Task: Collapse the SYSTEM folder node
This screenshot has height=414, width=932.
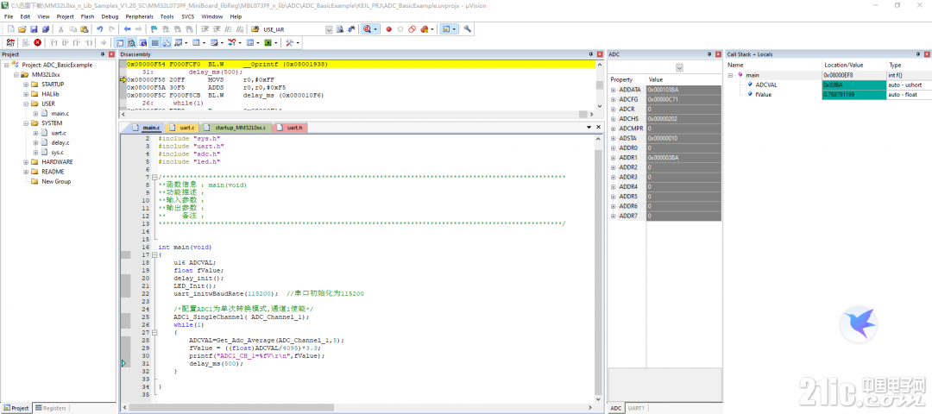Action: tap(26, 123)
